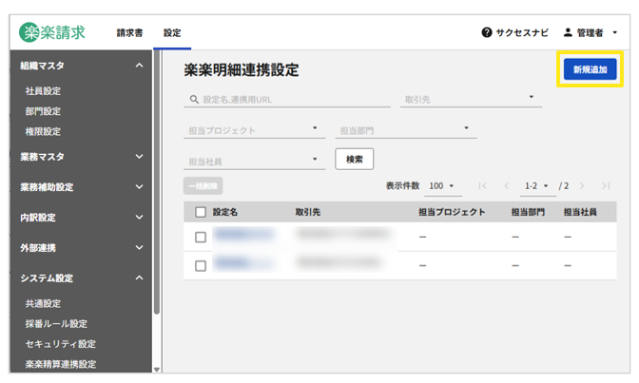
Task: Open 部門設定 in the sidebar
Action: click(43, 111)
